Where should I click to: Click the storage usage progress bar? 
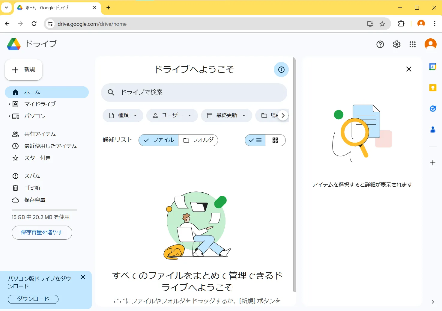(44, 210)
